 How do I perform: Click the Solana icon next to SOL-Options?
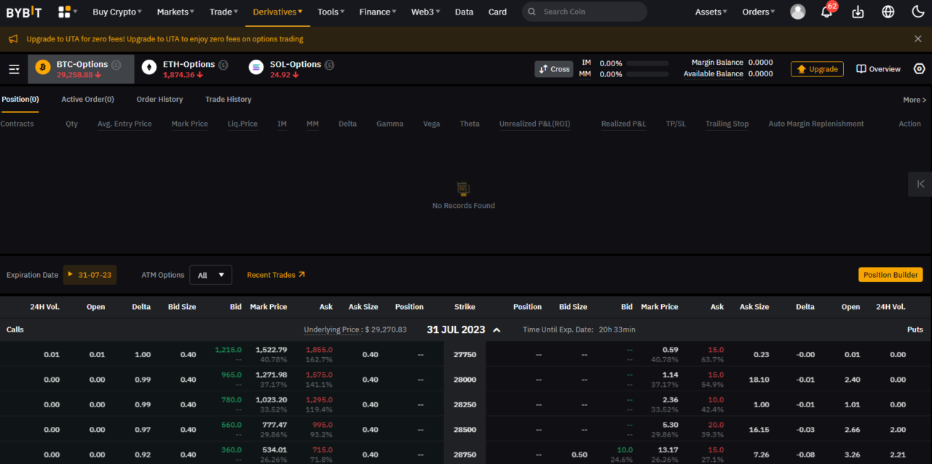pos(256,67)
